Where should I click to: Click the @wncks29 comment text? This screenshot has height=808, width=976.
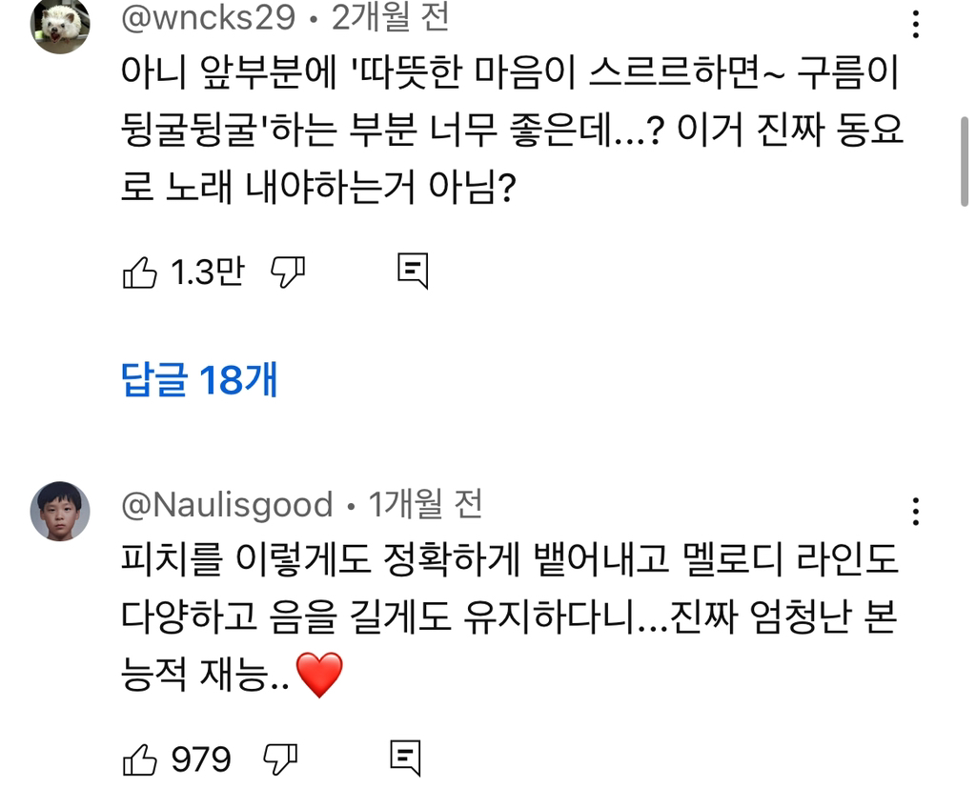[x=512, y=130]
